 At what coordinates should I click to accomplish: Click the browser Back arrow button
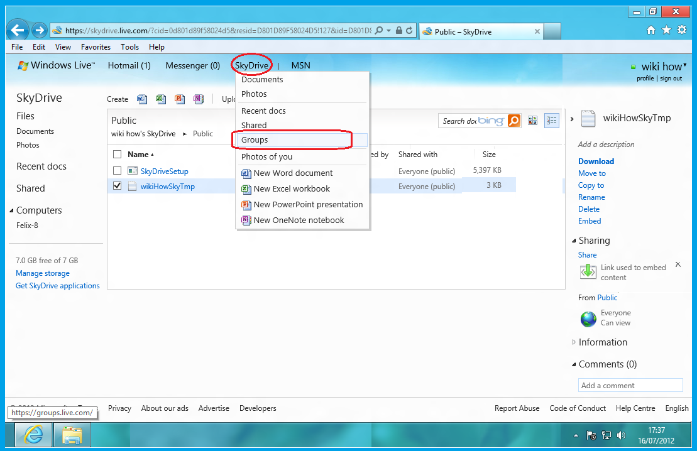(18, 30)
